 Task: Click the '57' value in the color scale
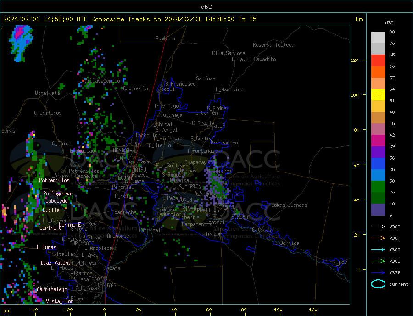coord(392,78)
